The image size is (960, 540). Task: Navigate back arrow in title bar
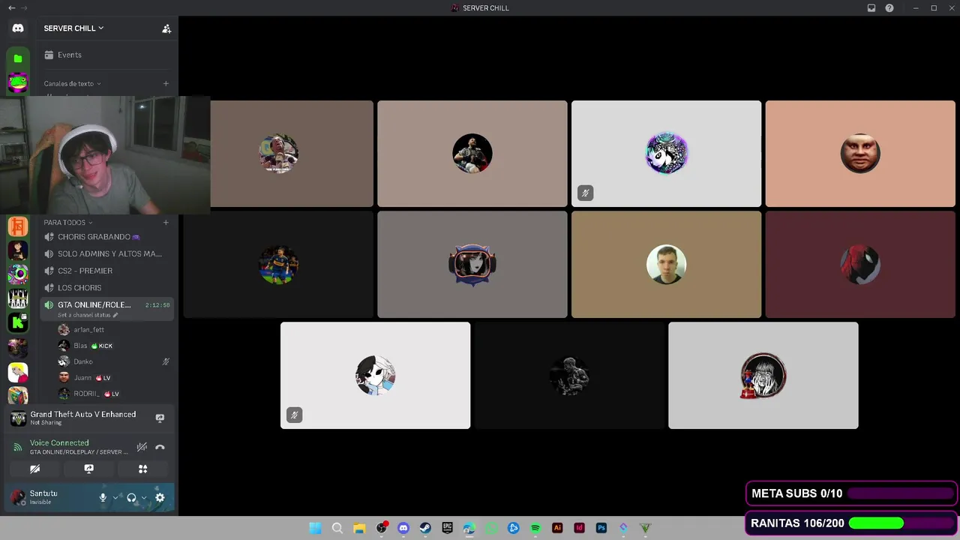11,7
